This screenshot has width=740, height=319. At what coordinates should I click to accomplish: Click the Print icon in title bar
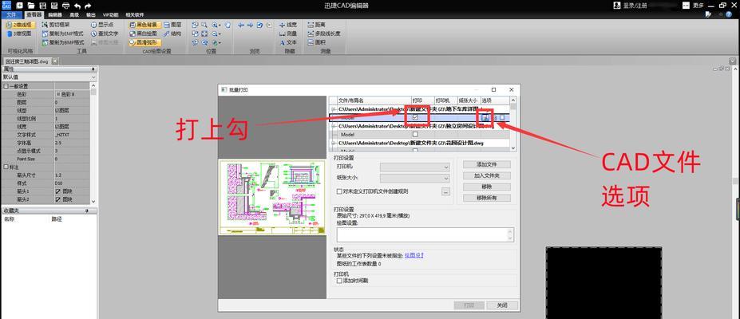[x=65, y=5]
